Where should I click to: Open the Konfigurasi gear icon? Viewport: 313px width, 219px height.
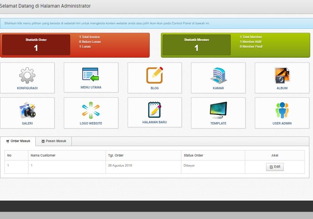click(27, 75)
